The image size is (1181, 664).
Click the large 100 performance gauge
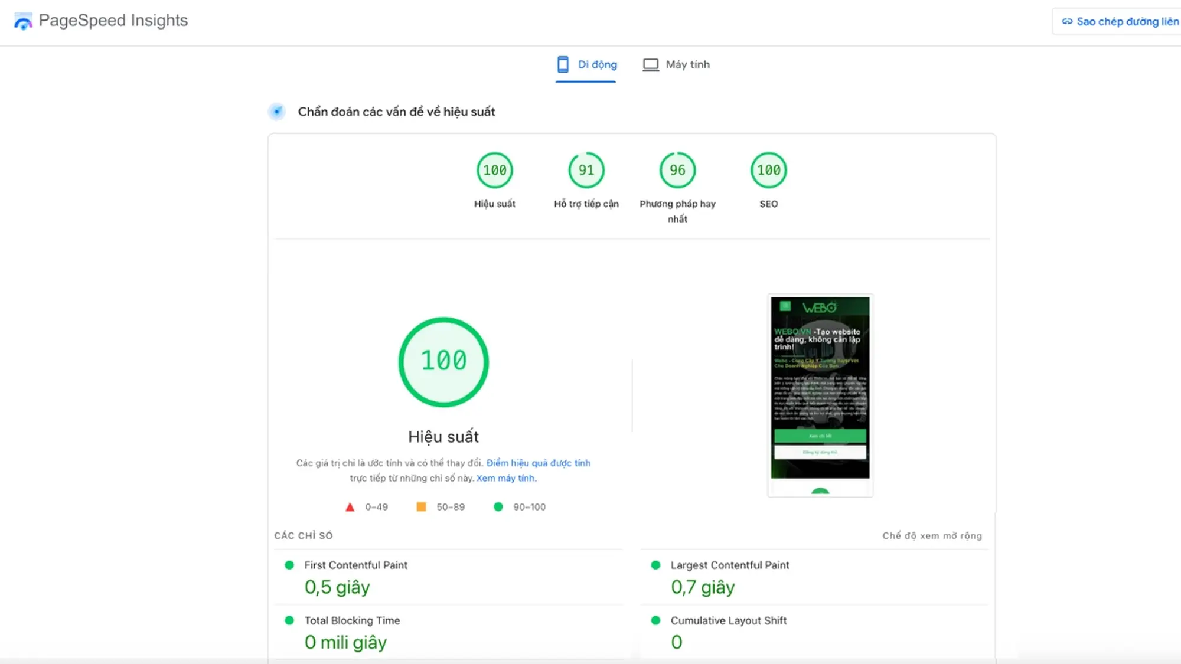443,362
